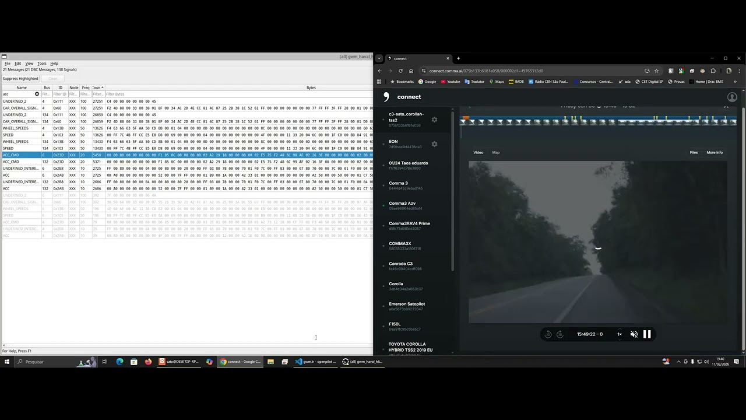Seek on the route timeline bar
Image resolution: width=746 pixels, height=420 pixels.
pyautogui.click(x=599, y=121)
